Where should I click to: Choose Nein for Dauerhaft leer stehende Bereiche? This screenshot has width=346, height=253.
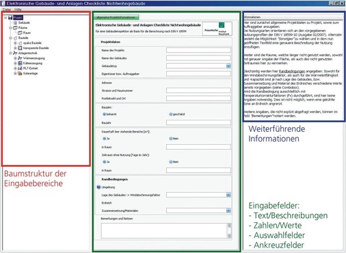coord(171,139)
